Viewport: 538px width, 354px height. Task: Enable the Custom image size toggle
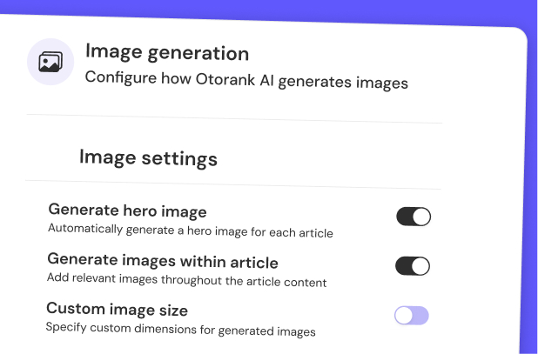click(x=412, y=315)
